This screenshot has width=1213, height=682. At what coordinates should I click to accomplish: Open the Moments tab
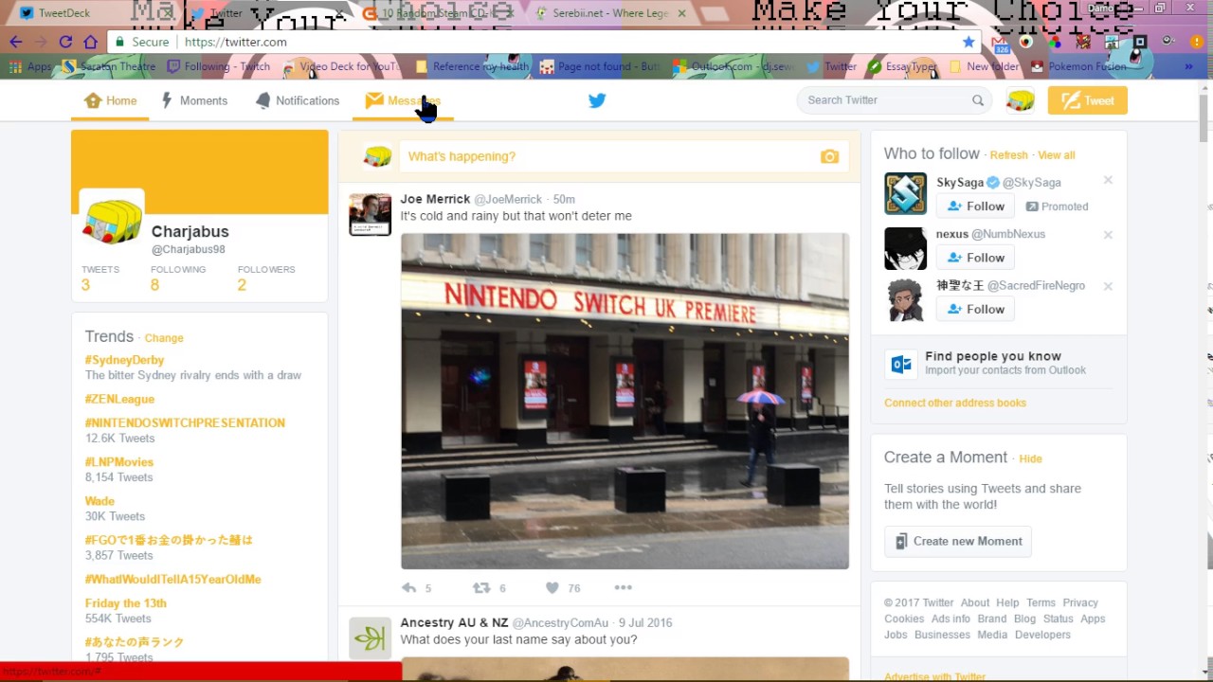[x=194, y=100]
